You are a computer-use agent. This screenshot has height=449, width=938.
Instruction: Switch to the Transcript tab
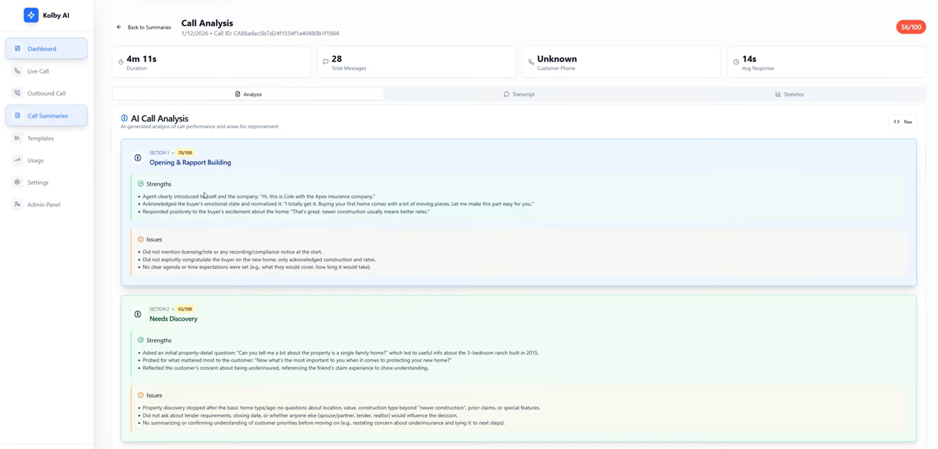[519, 94]
